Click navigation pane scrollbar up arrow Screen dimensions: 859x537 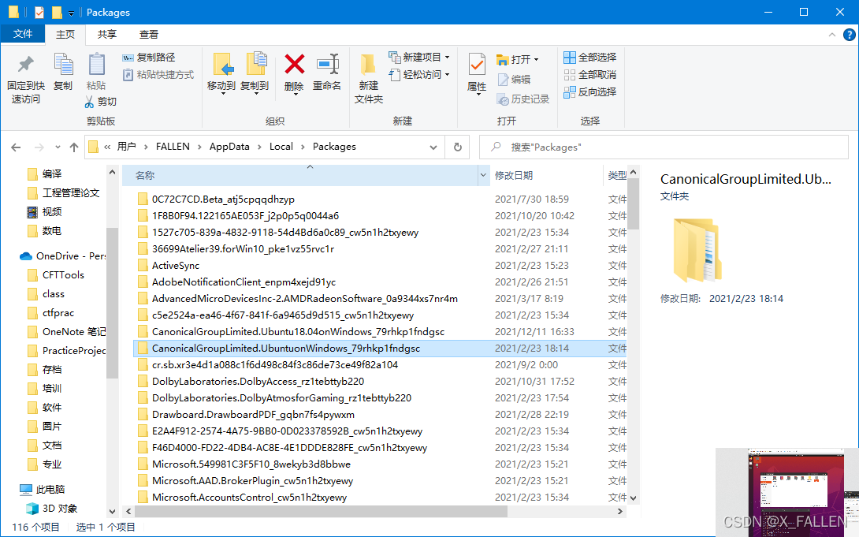[112, 172]
